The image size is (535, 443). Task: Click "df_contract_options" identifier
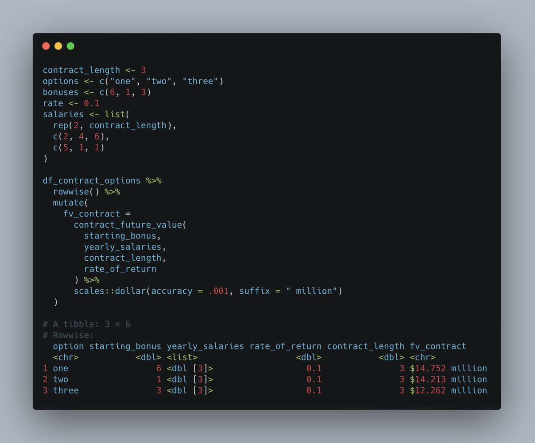[x=91, y=180]
